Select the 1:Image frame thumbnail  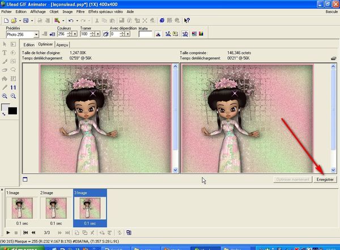coord(22,208)
